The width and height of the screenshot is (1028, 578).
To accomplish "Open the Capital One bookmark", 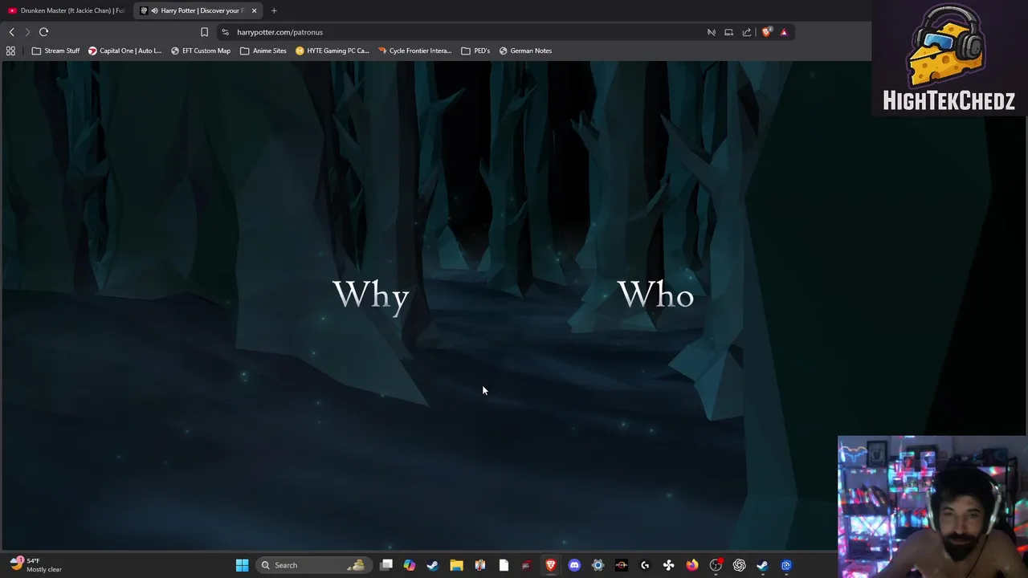I will tap(124, 51).
